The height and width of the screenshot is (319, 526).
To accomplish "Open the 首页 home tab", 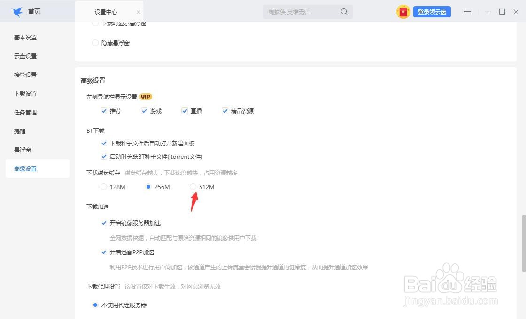I will point(34,11).
